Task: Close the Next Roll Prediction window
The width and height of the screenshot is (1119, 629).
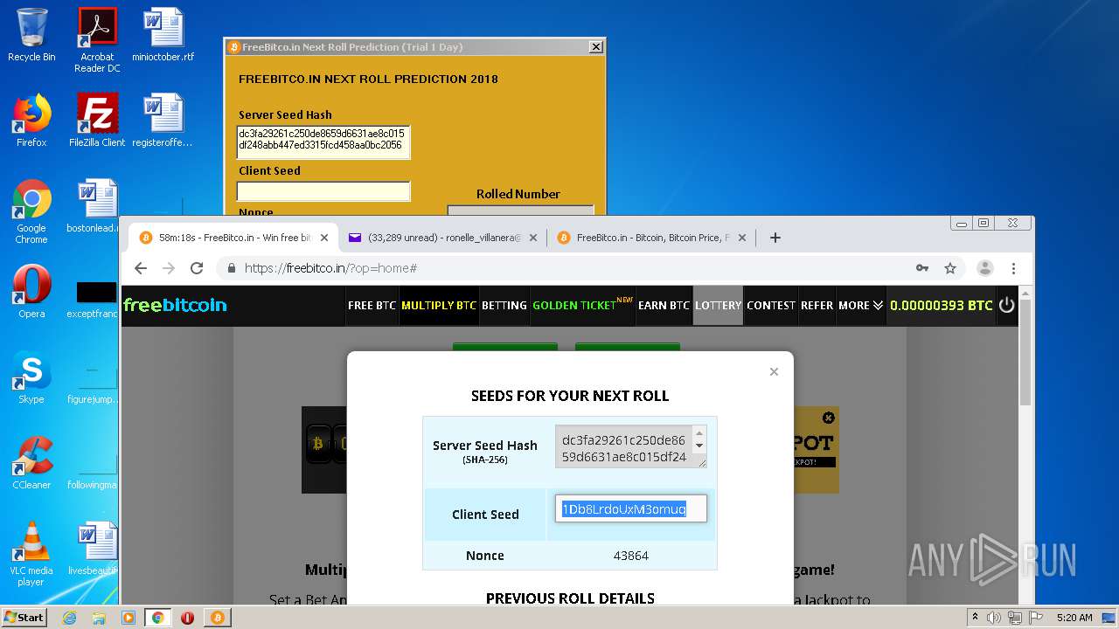Action: coord(595,47)
